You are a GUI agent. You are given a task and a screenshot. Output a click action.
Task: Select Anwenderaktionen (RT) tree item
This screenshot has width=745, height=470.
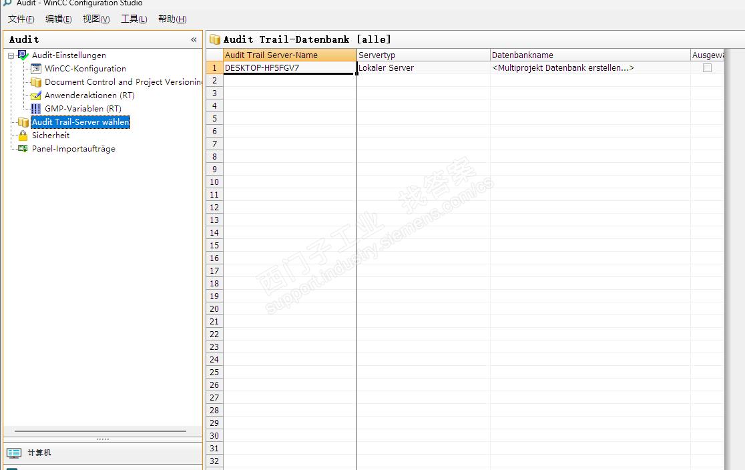tap(90, 95)
